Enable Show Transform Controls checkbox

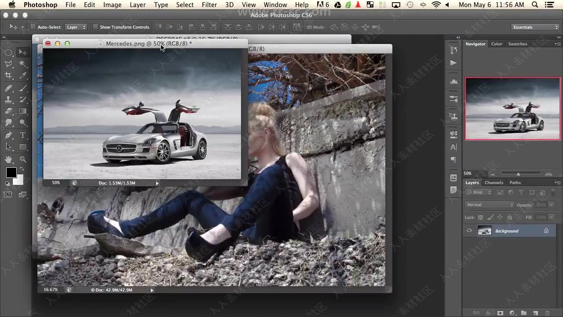click(x=95, y=27)
